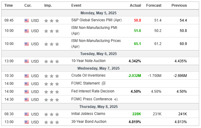Click the actual value 4.342%
201x128 pixels.
[135, 61]
